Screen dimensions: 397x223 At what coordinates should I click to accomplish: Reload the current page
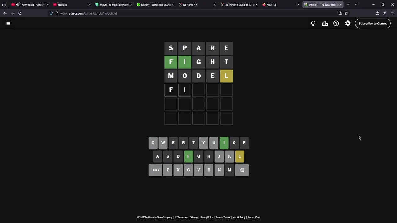point(20,13)
